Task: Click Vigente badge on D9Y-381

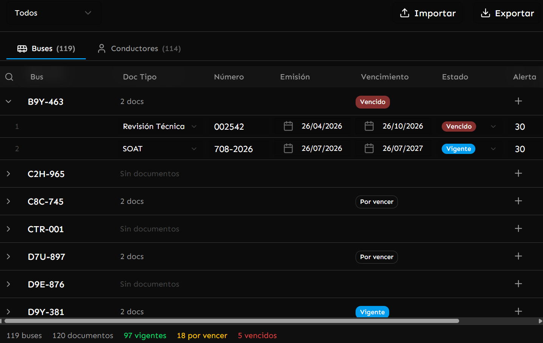Action: 372,312
